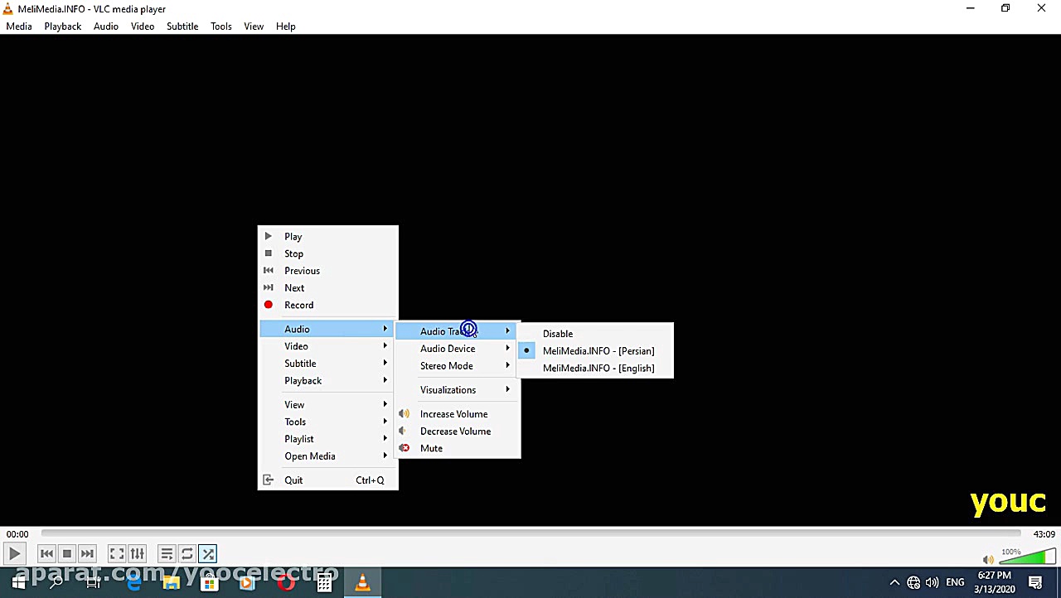Screen dimensions: 1061x598
Task: Open the playlist toggle button
Action: (x=167, y=553)
